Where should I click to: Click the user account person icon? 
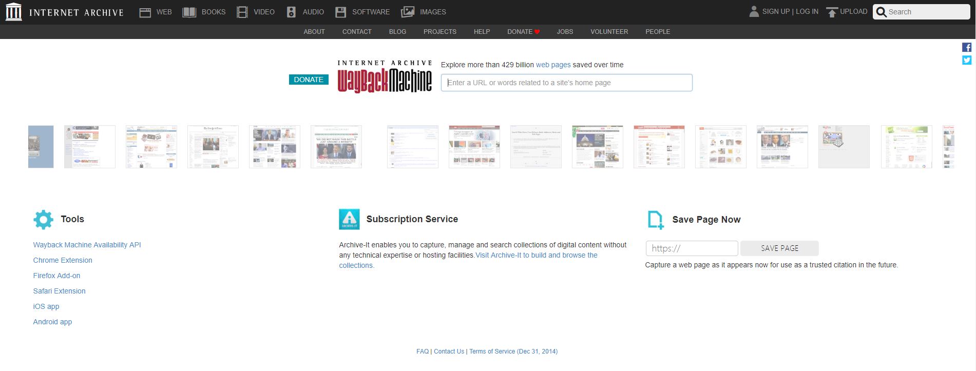(x=754, y=11)
